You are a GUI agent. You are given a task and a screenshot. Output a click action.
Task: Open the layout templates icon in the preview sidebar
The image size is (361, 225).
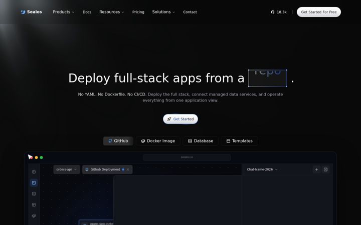click(x=34, y=205)
